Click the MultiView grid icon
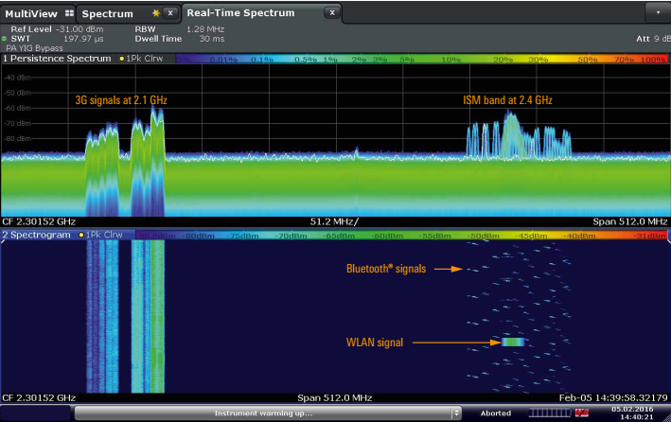Screen dimensions: 671x422 click(68, 13)
